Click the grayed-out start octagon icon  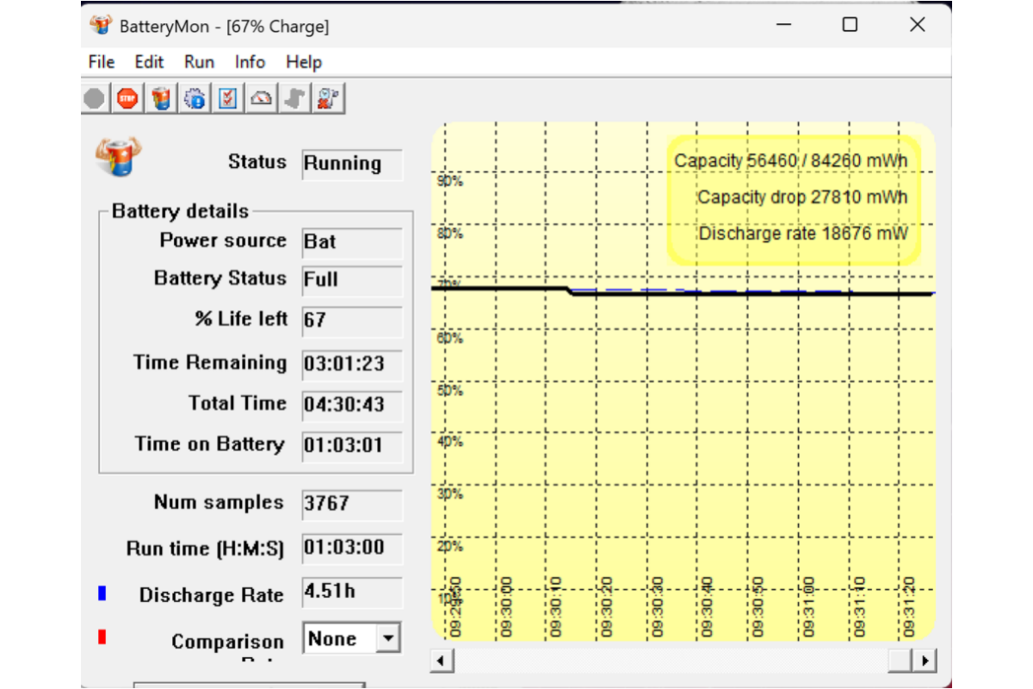pos(95,99)
